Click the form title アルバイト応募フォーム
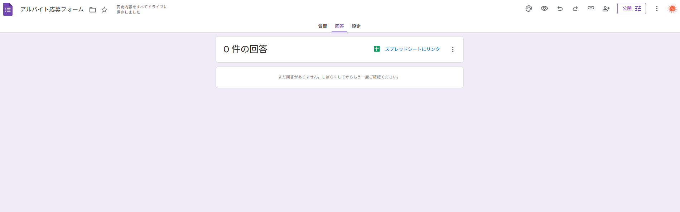The height and width of the screenshot is (212, 680). [52, 9]
